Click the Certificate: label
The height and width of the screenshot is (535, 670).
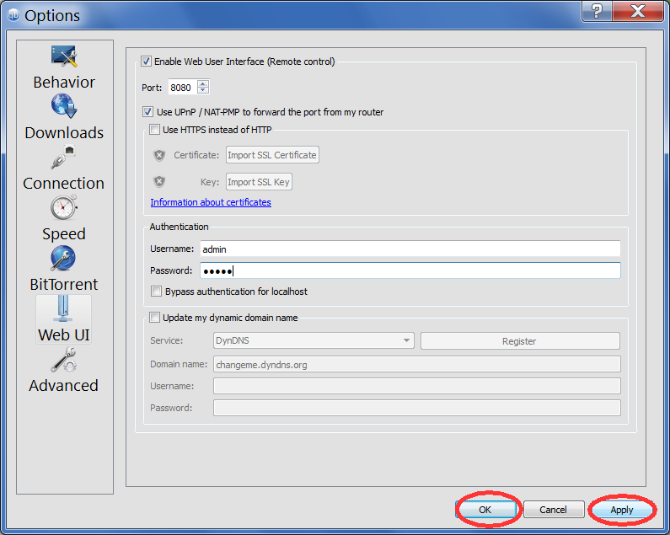(x=196, y=155)
